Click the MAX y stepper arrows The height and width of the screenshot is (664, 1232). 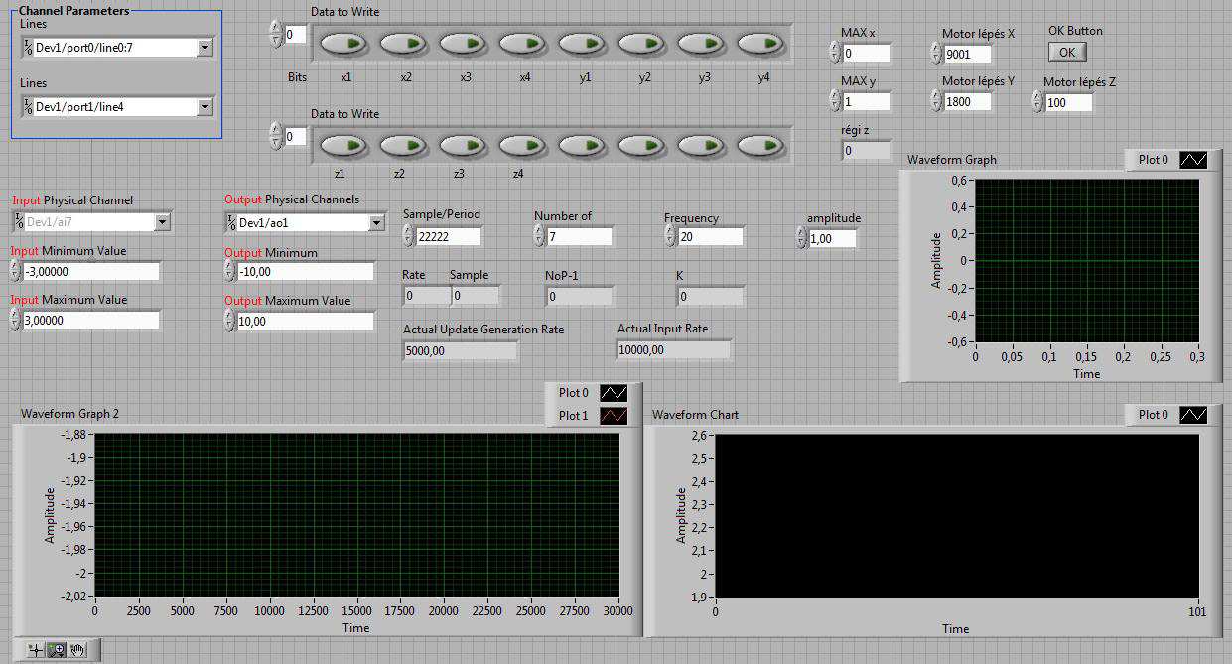[835, 100]
